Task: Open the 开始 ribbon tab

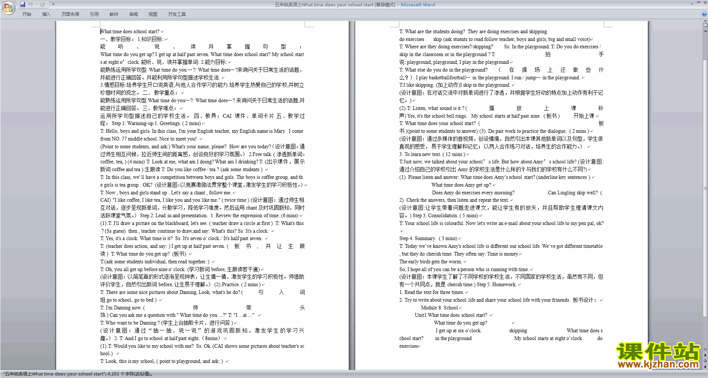Action: point(27,14)
